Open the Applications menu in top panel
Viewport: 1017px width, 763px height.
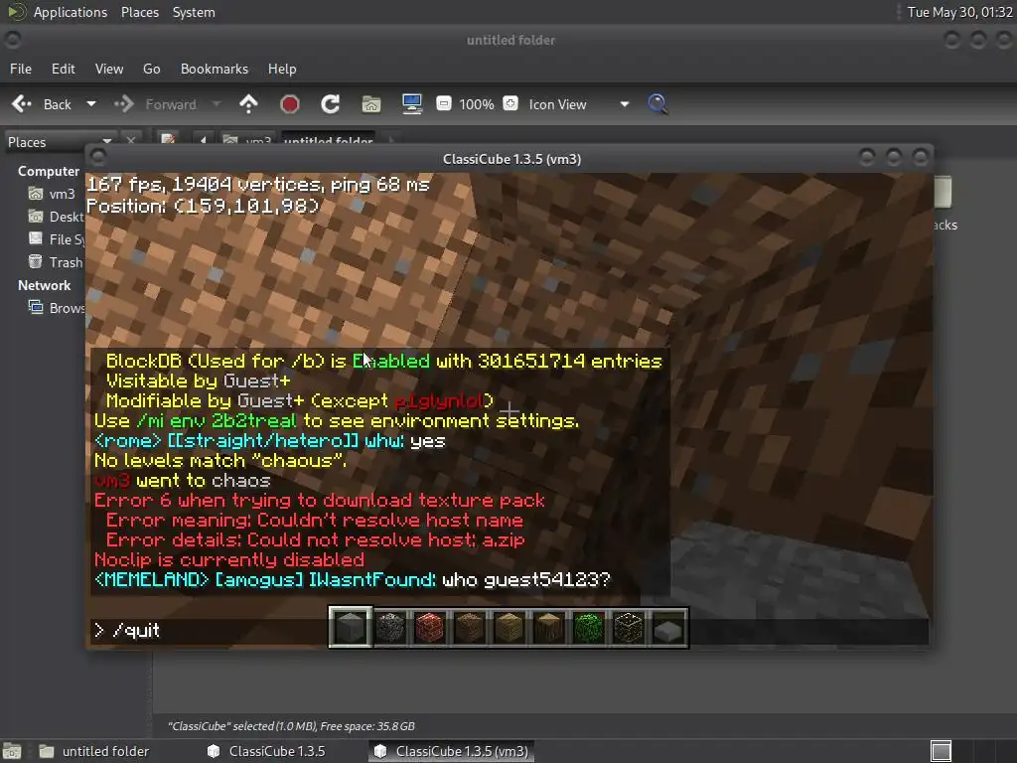(71, 12)
